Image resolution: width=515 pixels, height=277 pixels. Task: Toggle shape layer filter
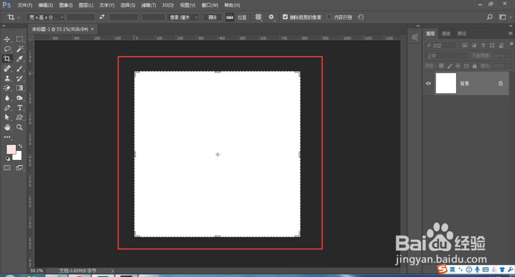coord(492,46)
